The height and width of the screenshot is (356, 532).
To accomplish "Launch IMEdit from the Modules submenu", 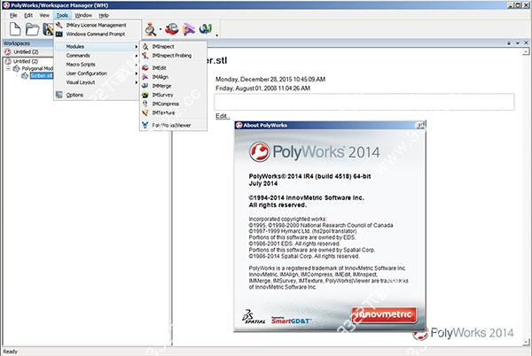I will click(x=173, y=68).
